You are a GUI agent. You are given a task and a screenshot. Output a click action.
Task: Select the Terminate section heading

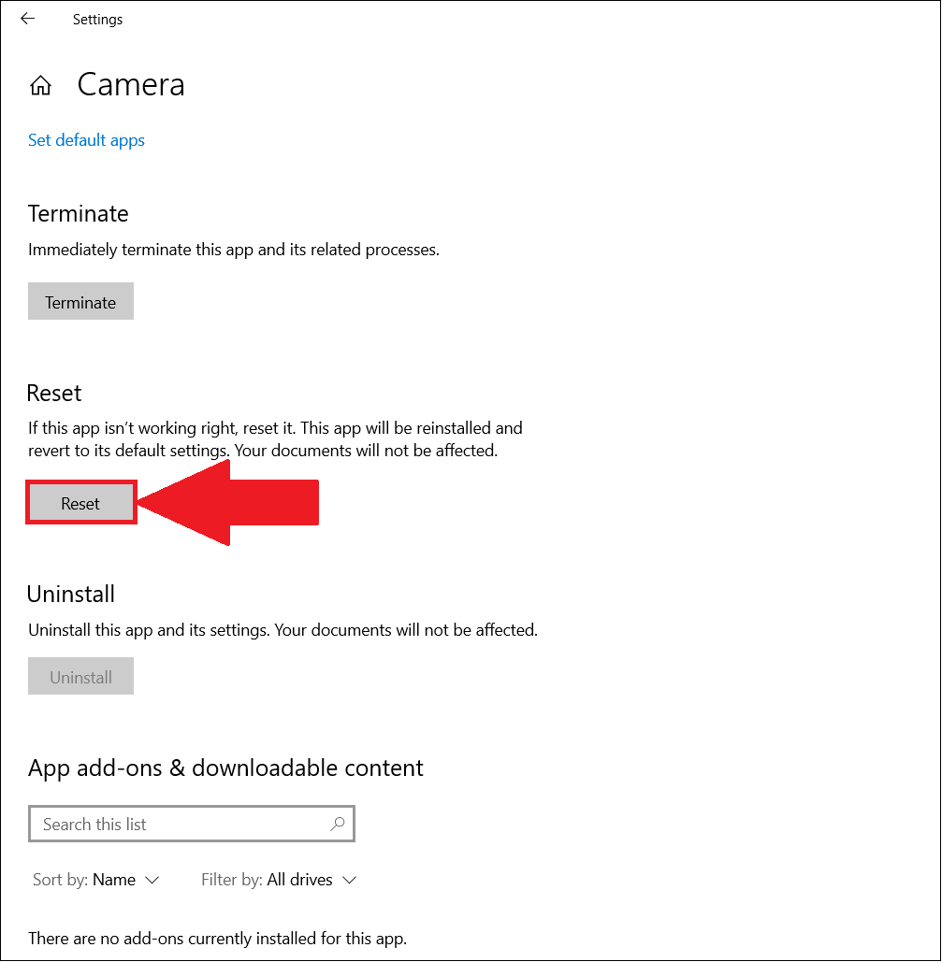tap(78, 213)
